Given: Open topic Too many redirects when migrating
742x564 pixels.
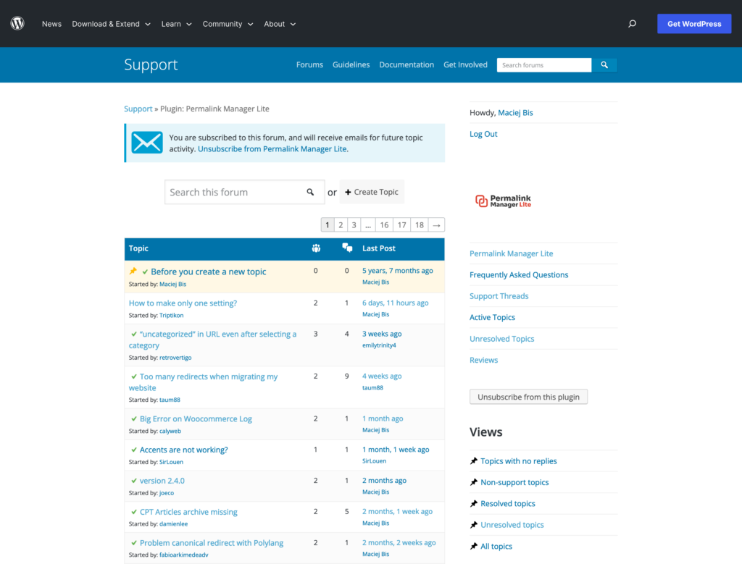Looking at the screenshot, I should click(204, 382).
